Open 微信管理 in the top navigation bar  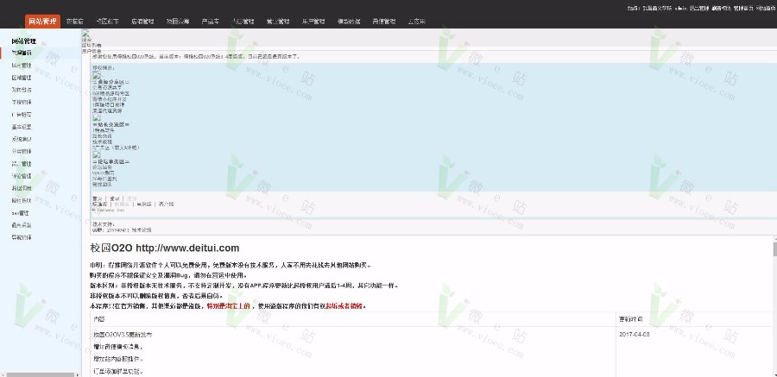tap(384, 22)
